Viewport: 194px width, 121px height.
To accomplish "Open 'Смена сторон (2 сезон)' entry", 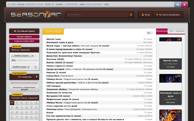I will pyautogui.click(x=60, y=66).
